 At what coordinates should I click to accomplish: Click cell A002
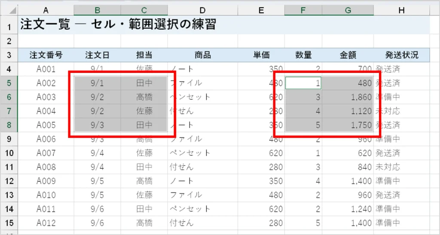click(46, 83)
